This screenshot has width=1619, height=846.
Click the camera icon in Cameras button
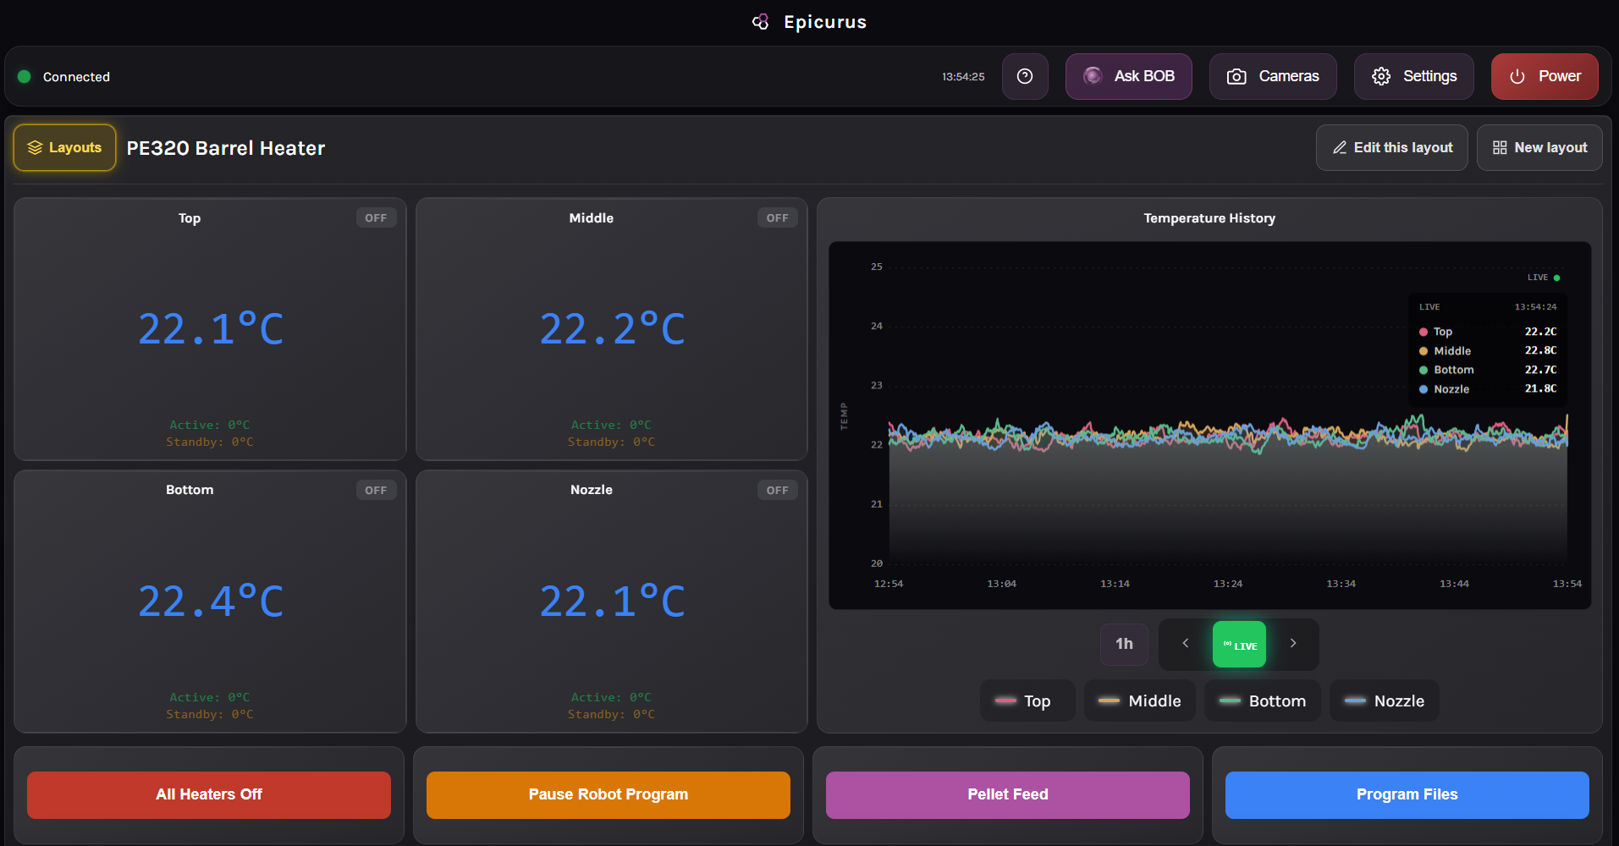tap(1236, 76)
